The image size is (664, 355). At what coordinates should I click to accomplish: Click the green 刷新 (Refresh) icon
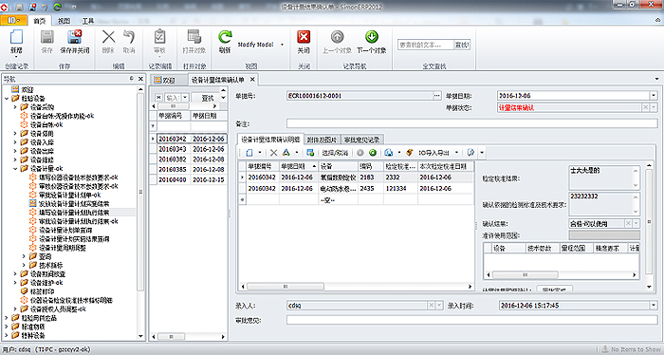[225, 37]
